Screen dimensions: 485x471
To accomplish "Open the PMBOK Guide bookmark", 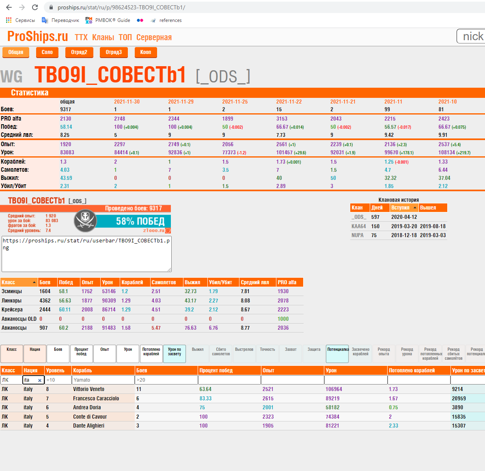I will coord(108,20).
